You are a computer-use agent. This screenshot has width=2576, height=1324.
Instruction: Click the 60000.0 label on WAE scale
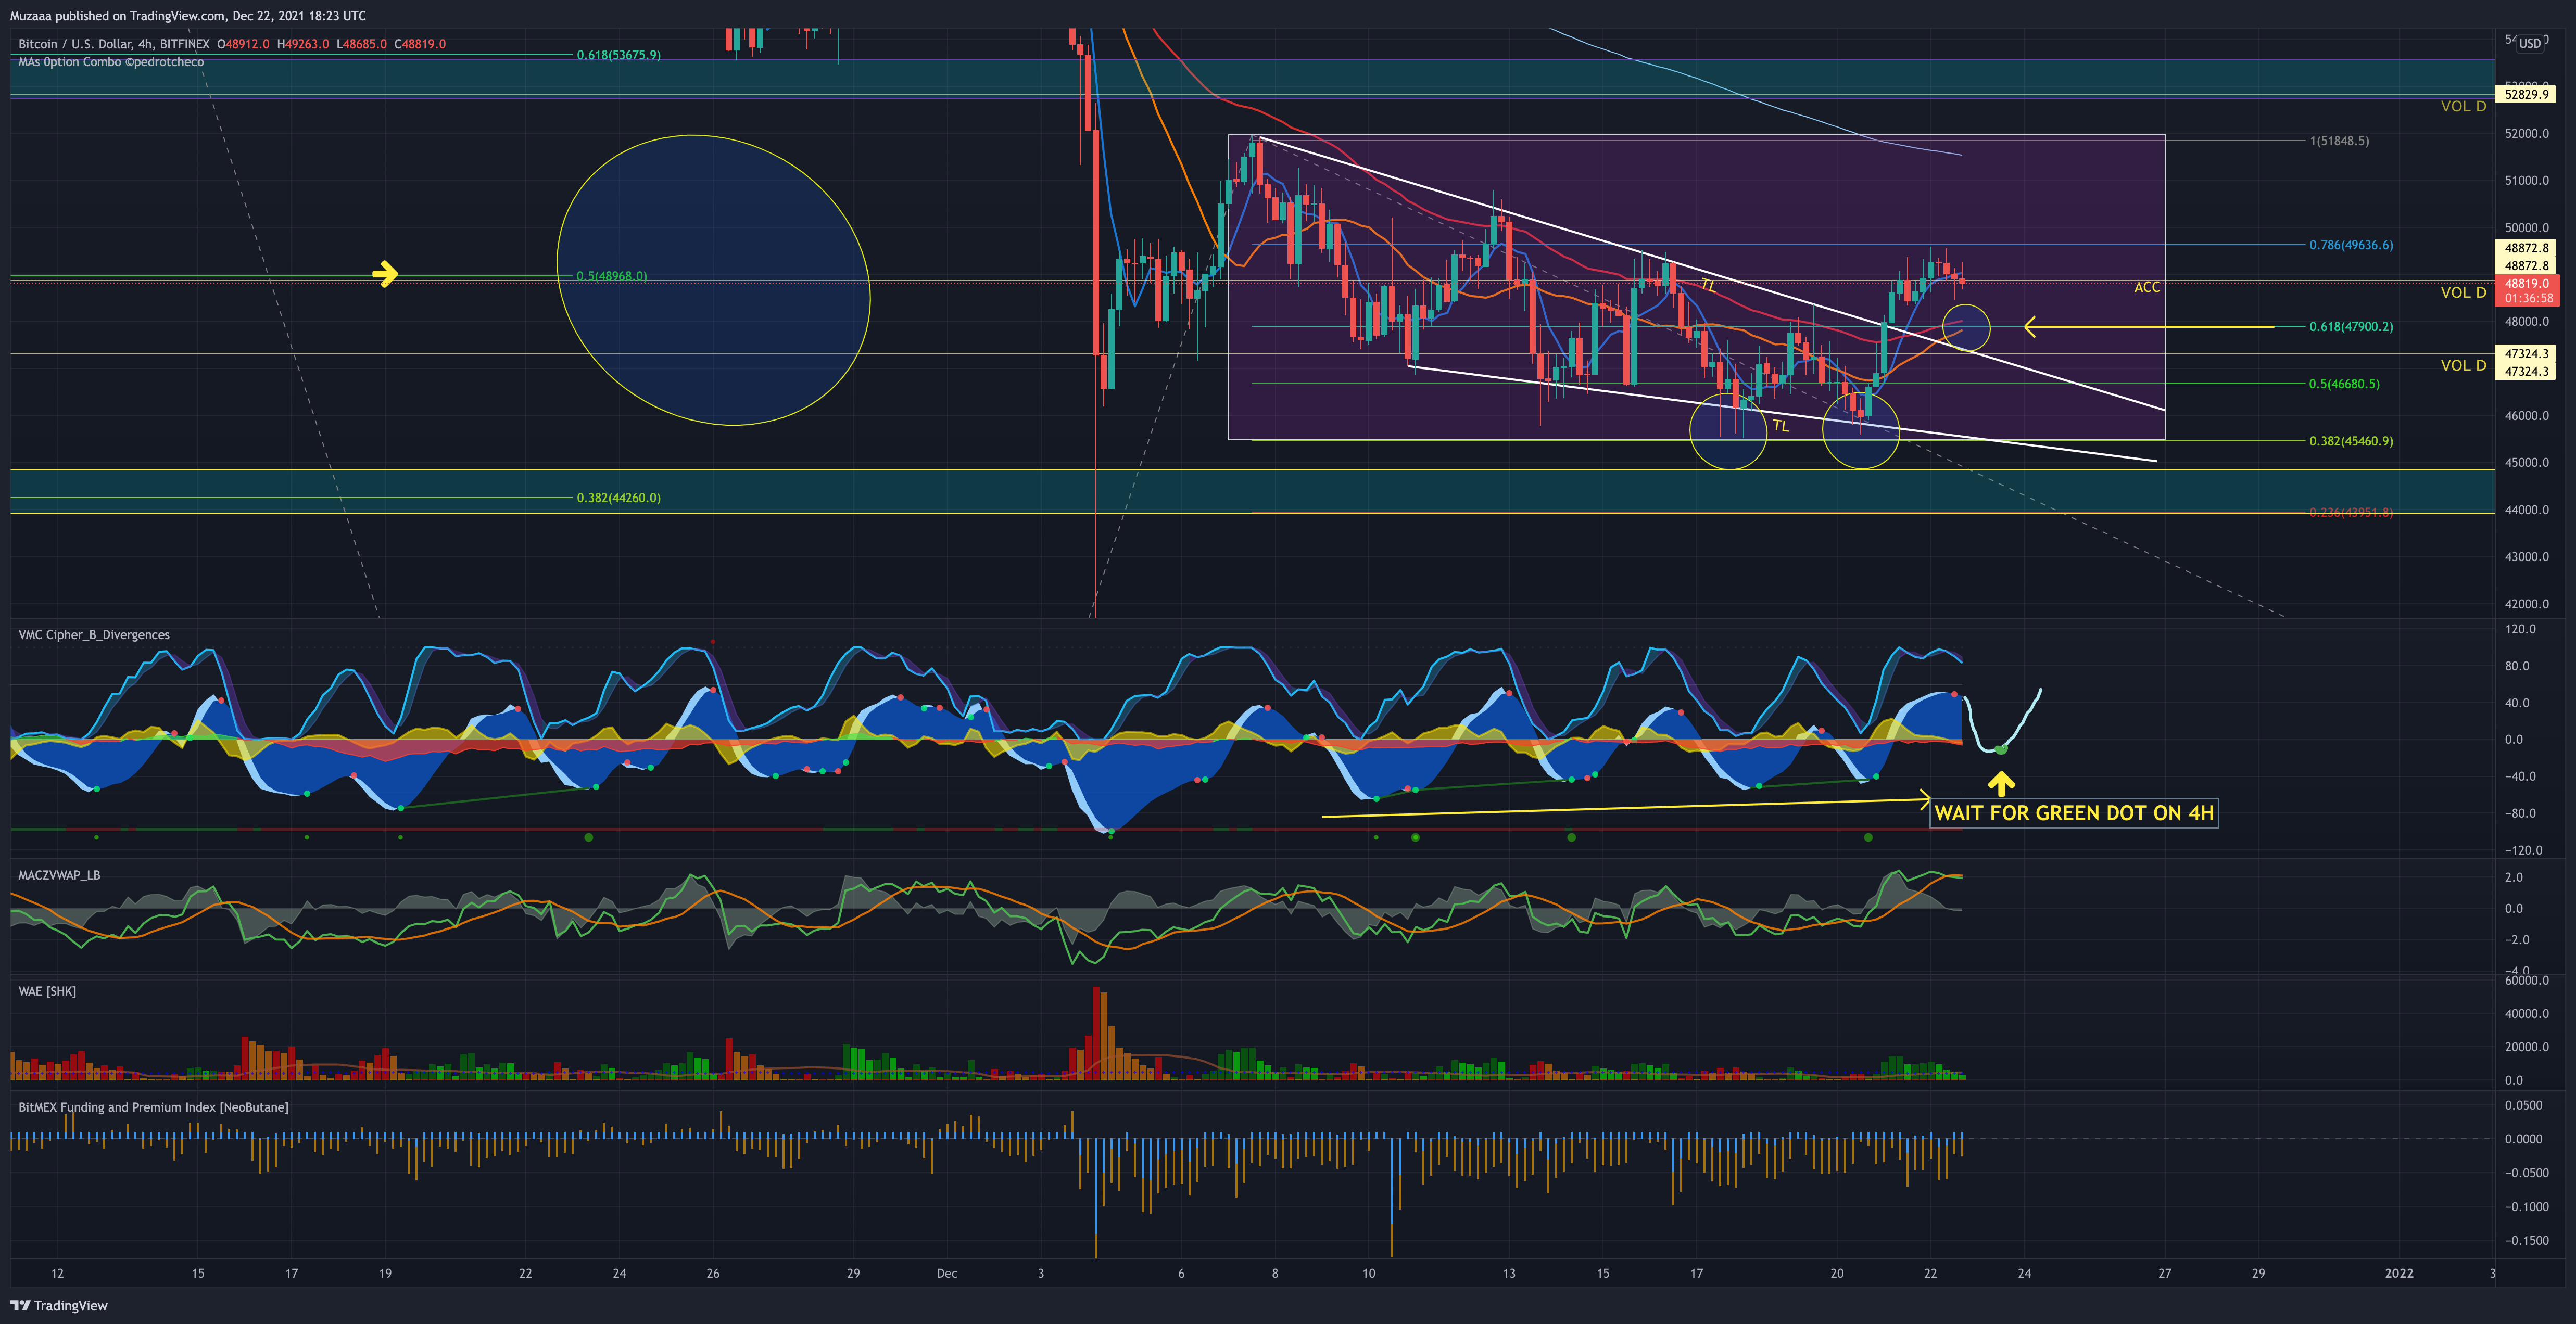pyautogui.click(x=2527, y=981)
